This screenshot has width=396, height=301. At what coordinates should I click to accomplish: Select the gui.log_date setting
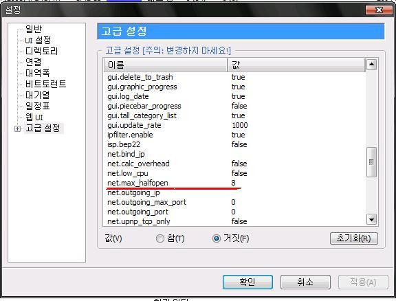point(234,96)
